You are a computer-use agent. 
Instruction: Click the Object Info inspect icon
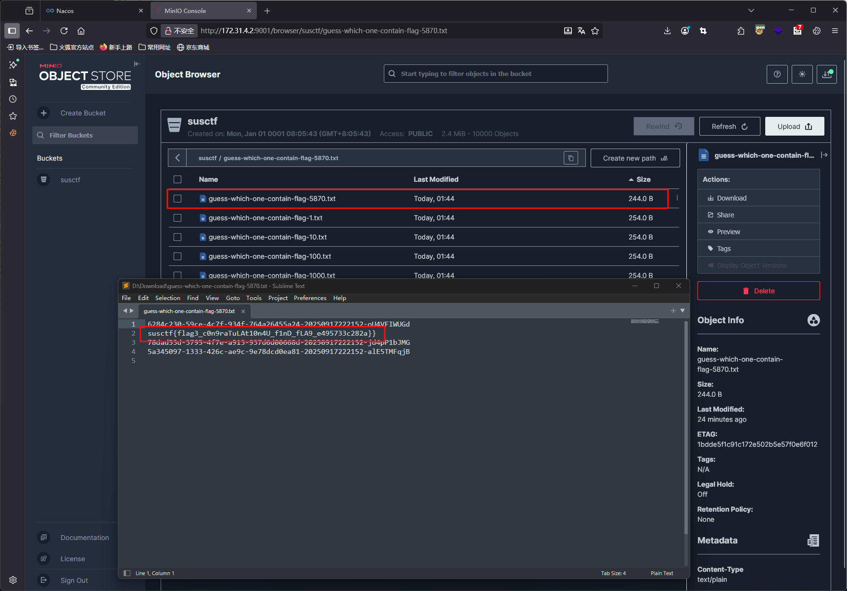813,320
